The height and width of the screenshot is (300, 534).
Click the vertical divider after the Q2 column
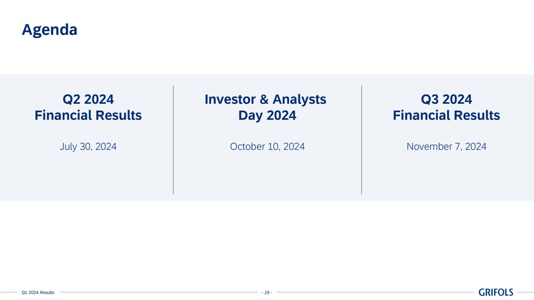click(173, 140)
